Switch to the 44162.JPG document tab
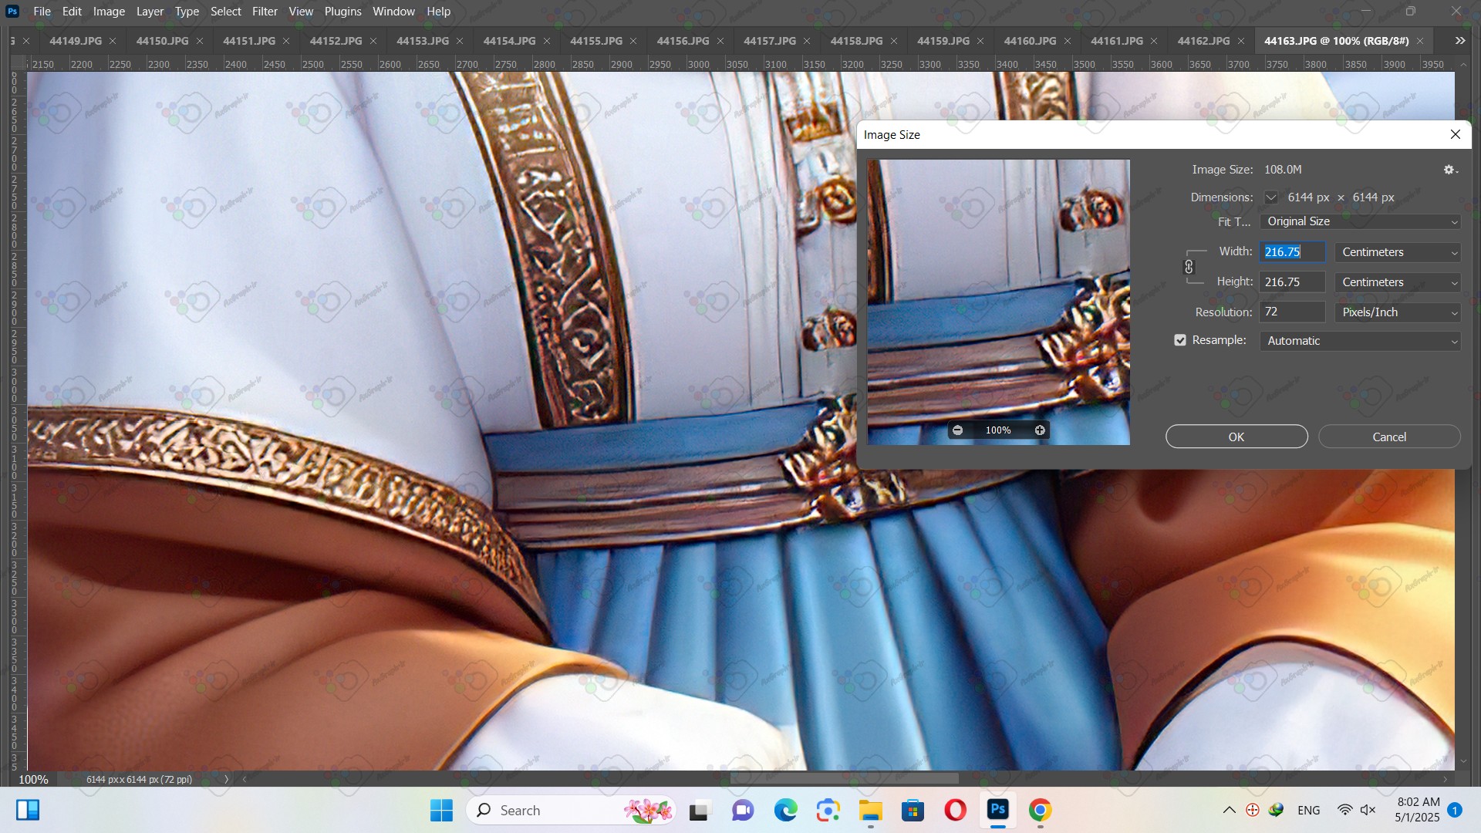This screenshot has width=1481, height=833. [x=1203, y=41]
